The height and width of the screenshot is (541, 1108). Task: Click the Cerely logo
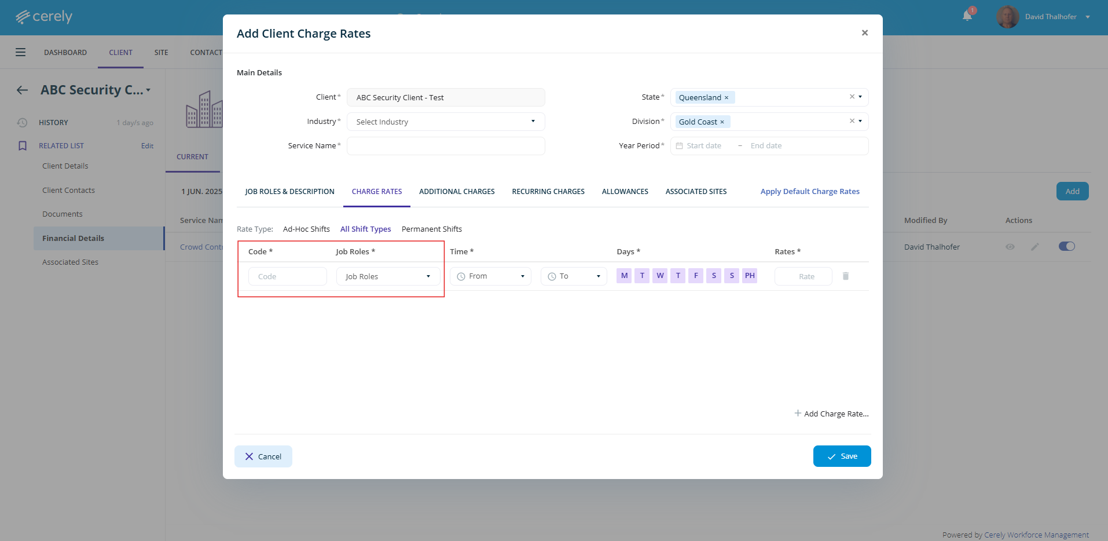(x=44, y=17)
